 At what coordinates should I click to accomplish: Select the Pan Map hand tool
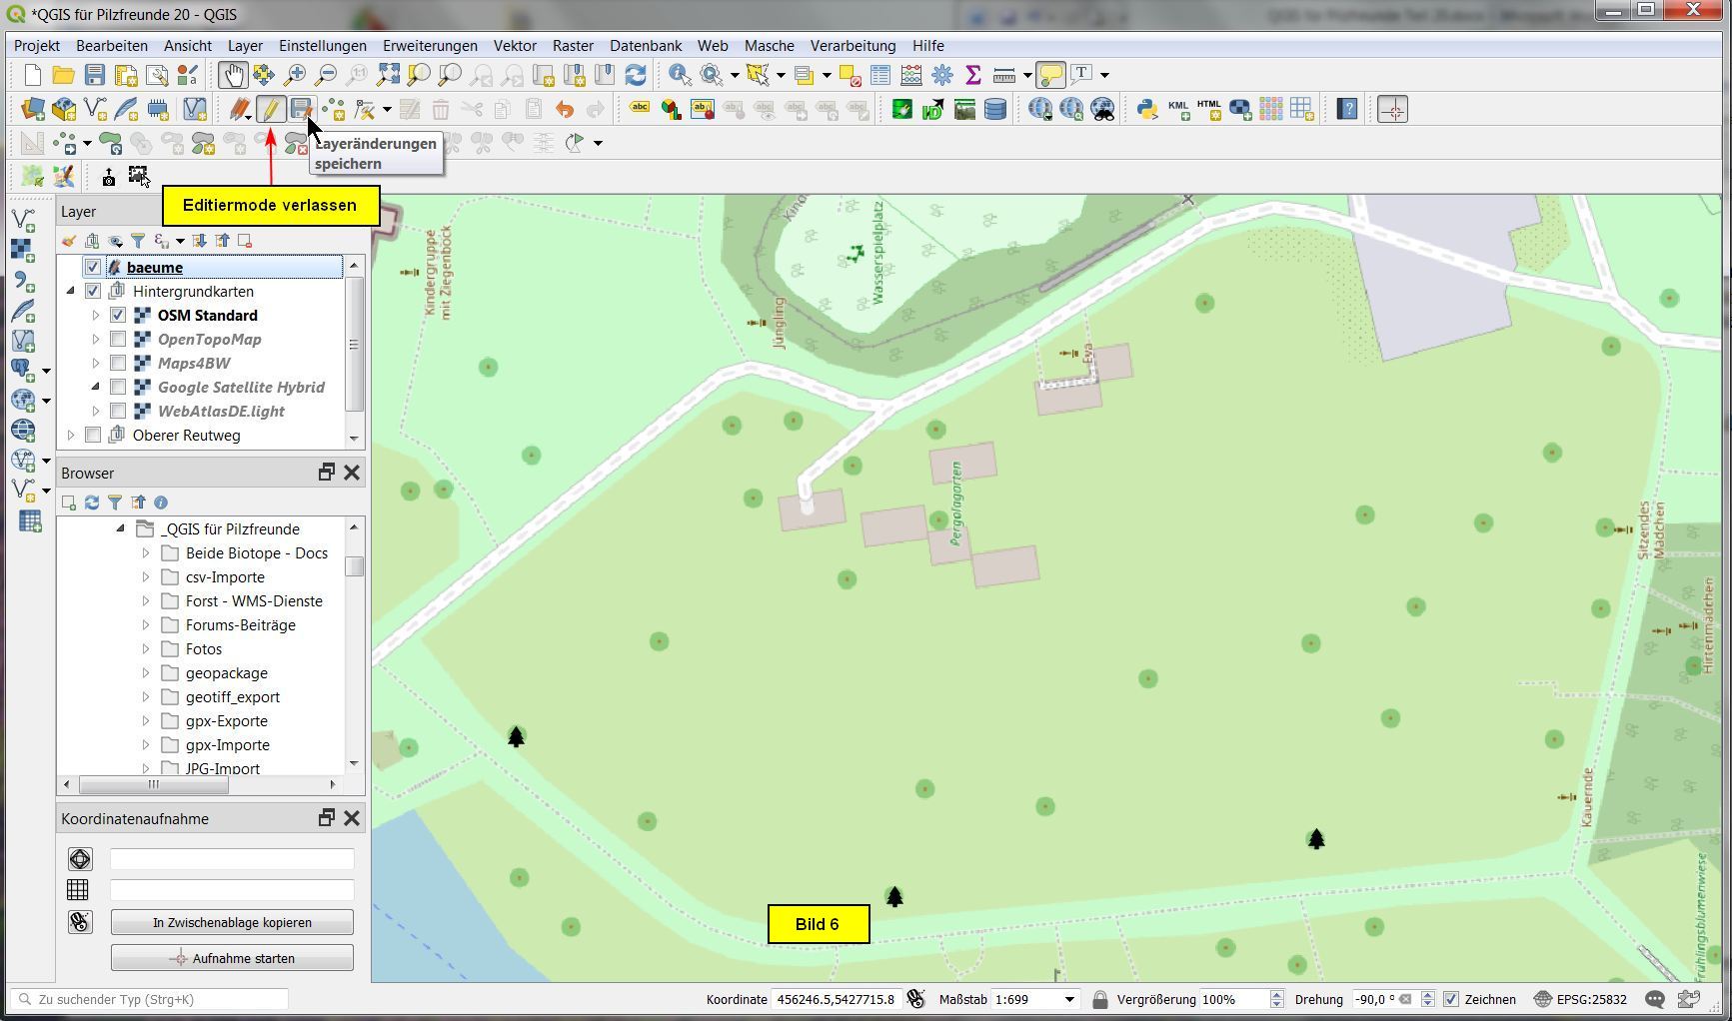pyautogui.click(x=233, y=75)
